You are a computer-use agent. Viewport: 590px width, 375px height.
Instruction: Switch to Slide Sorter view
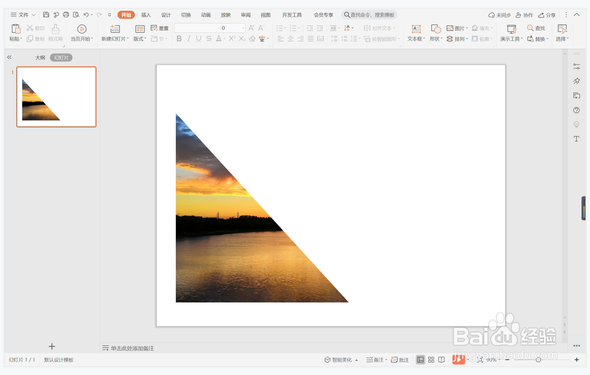pos(431,360)
